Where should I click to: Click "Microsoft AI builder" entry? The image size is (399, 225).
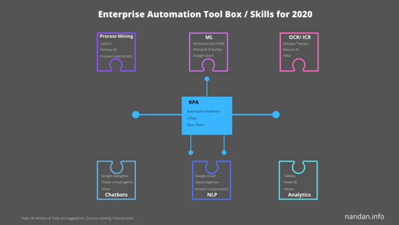point(207,49)
